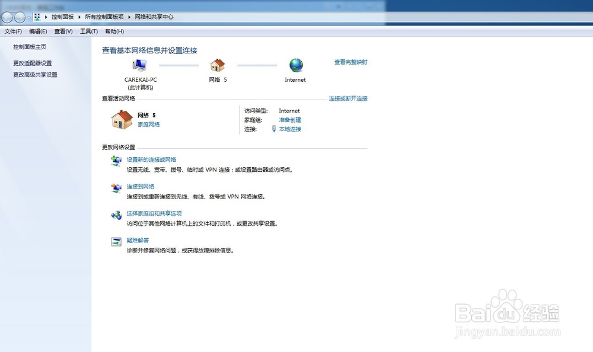Screen dimensions: 593x352
Task: Open the 本地连接 link
Action: coord(290,129)
